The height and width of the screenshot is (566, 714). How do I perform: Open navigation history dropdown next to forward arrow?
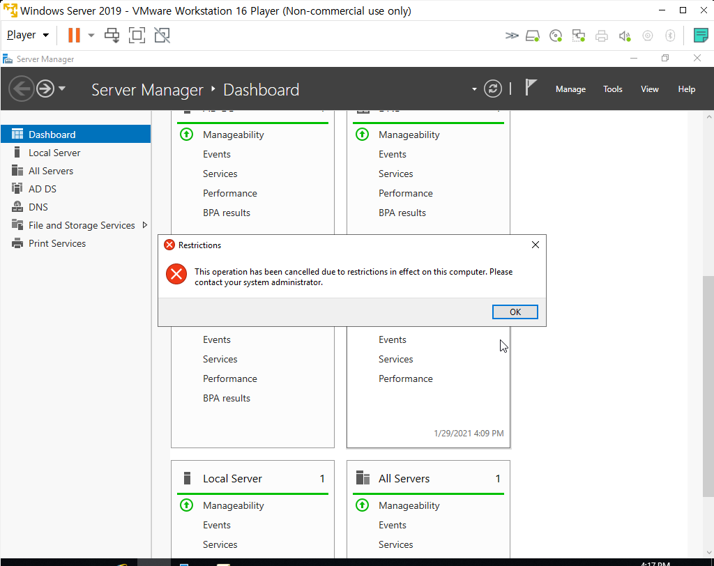point(62,89)
